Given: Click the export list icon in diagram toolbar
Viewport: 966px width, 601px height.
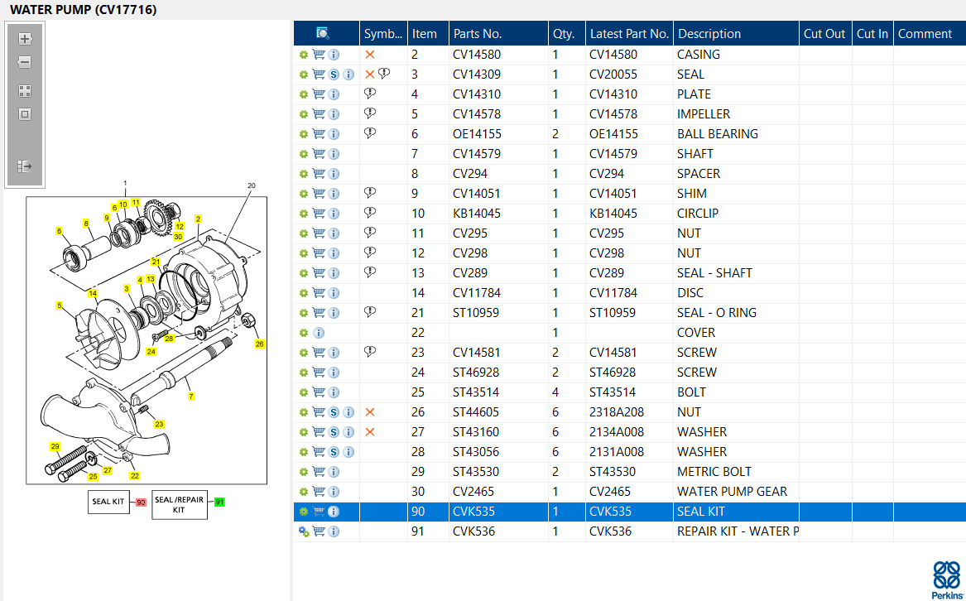Looking at the screenshot, I should pos(25,166).
